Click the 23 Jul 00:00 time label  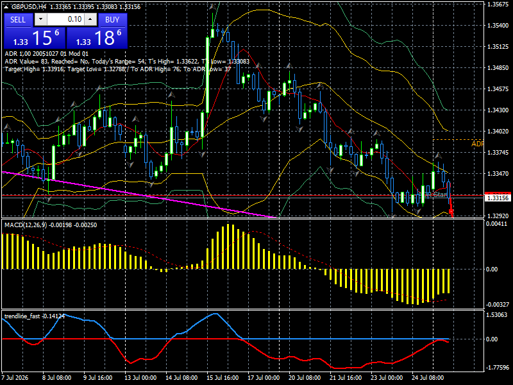387,378
